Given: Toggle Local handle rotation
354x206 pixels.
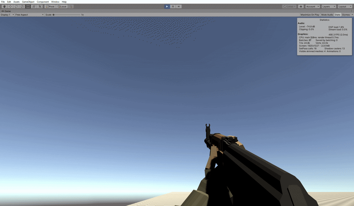Looking at the screenshot, I should [x=62, y=7].
